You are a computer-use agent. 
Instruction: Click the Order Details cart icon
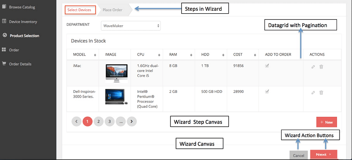pyautogui.click(x=4, y=64)
